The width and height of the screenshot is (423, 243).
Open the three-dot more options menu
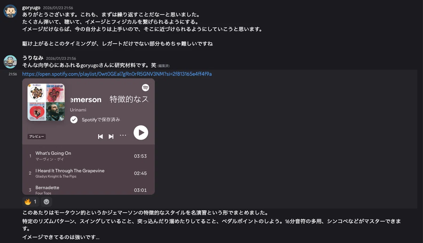tap(123, 135)
